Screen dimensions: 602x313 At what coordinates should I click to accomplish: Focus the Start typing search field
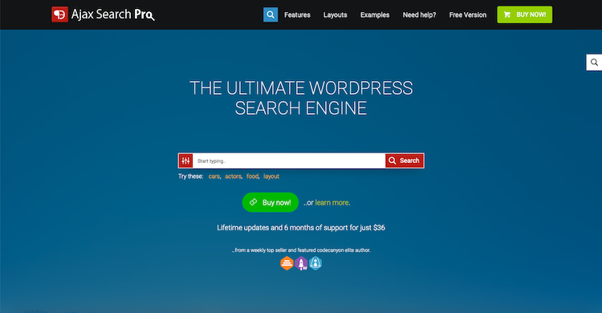click(289, 161)
